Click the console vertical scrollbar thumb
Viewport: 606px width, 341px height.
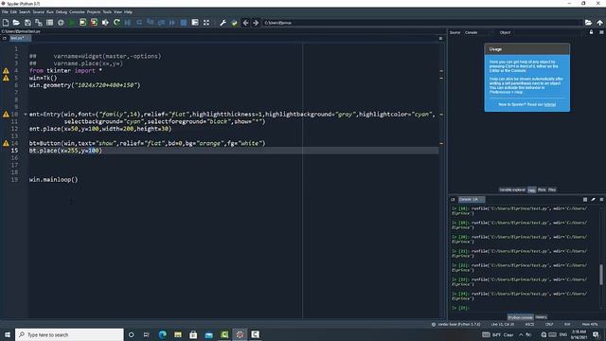[x=601, y=274]
